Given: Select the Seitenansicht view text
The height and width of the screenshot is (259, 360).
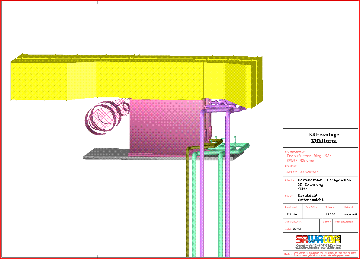Looking at the screenshot, I should [x=310, y=200].
